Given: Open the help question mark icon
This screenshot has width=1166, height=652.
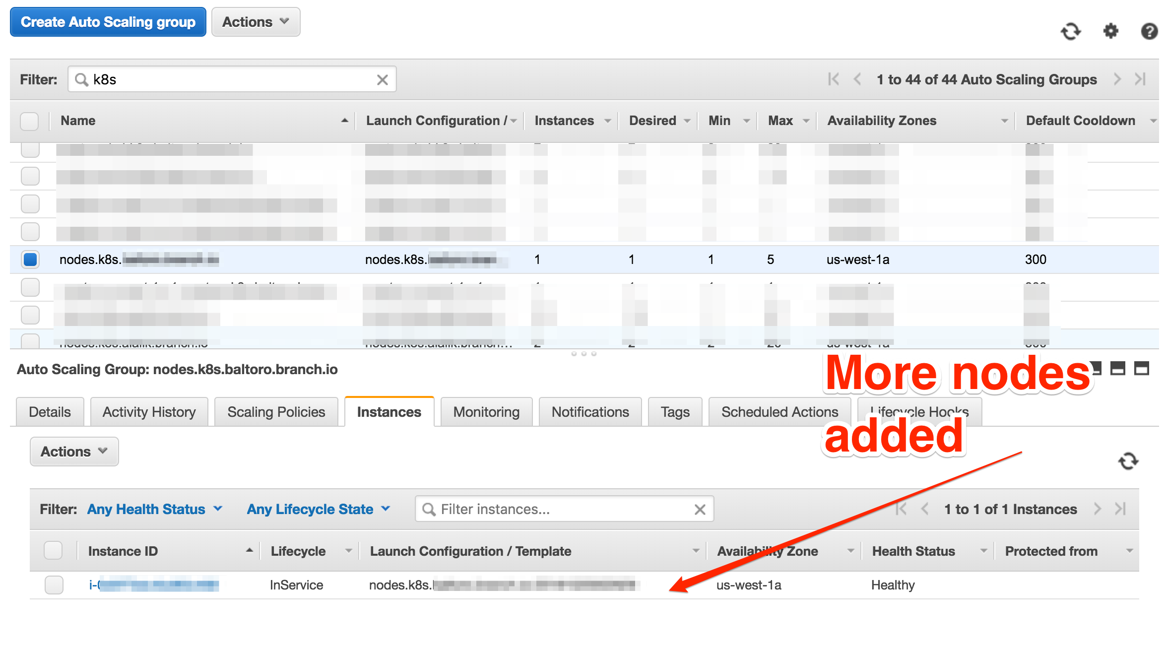Looking at the screenshot, I should click(1149, 32).
